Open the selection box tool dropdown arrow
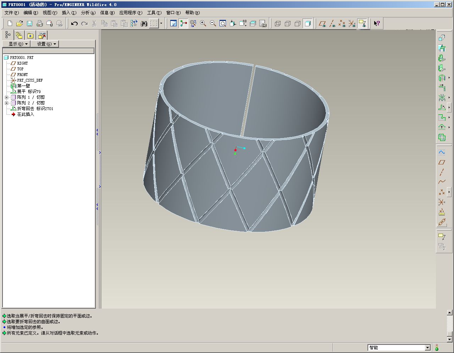This screenshot has height=353, width=454. (161, 23)
